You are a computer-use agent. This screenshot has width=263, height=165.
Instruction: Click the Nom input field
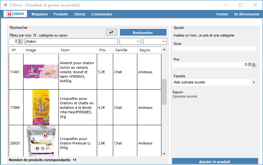[214, 49]
